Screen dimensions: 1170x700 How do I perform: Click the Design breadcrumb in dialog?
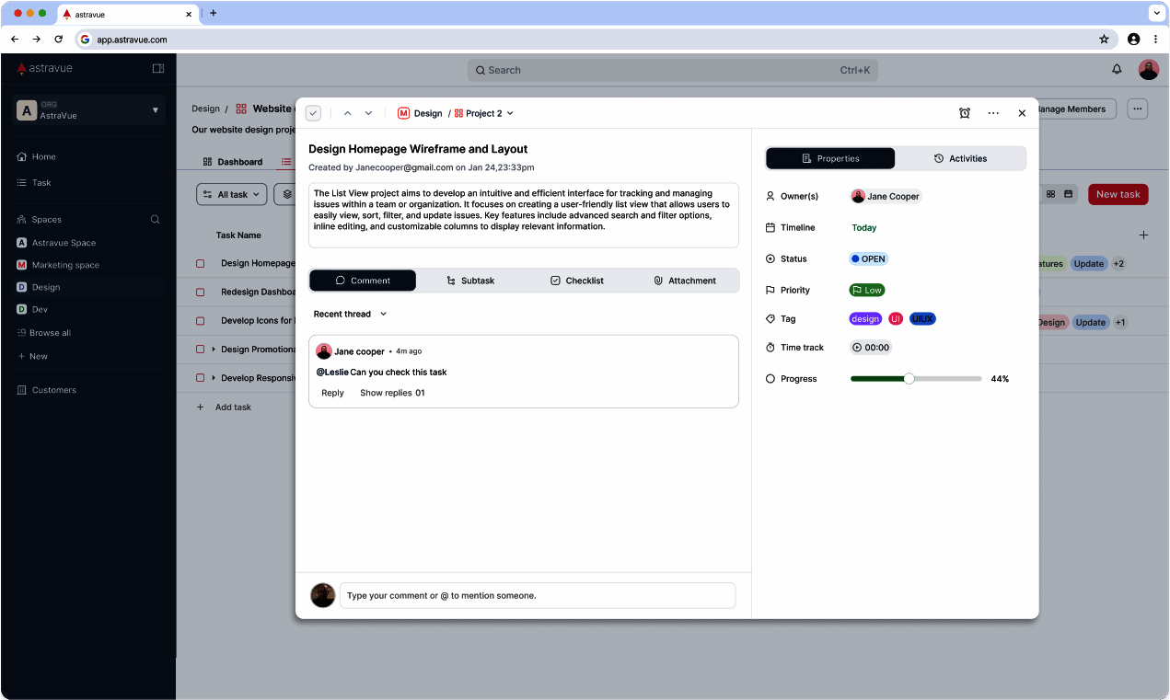(420, 113)
